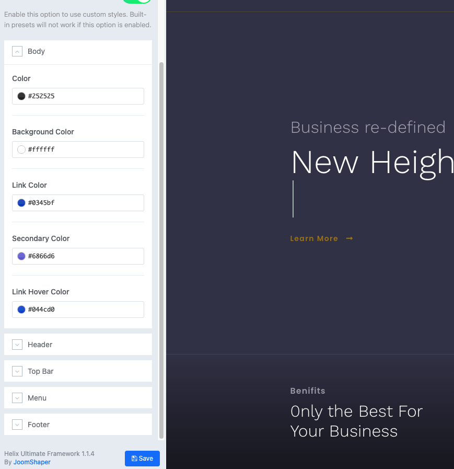The width and height of the screenshot is (454, 469).
Task: Open the Color swatch #252525
Action: coord(21,96)
